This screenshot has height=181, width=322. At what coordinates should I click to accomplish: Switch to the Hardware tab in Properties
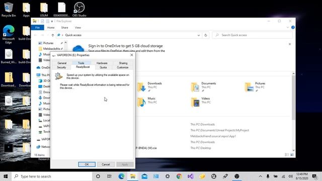102,63
